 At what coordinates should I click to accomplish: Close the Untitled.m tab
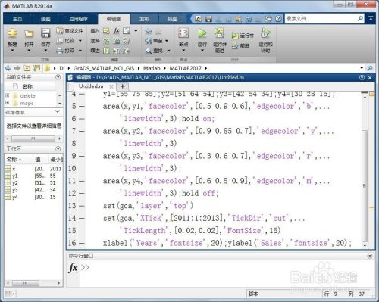tap(111, 86)
